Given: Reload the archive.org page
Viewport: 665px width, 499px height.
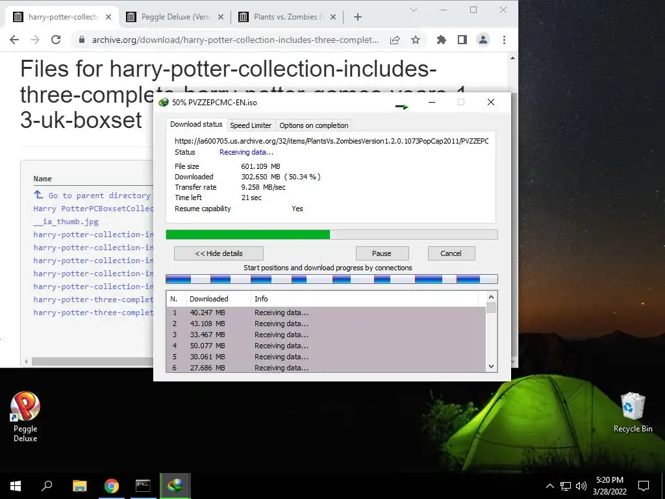Looking at the screenshot, I should (56, 40).
